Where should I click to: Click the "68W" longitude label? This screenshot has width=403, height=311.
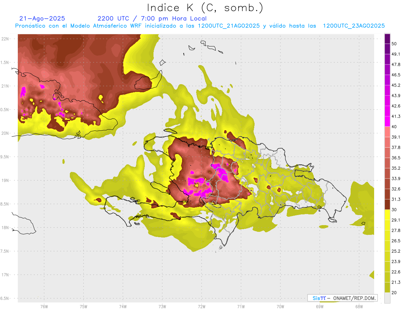tap(359, 307)
